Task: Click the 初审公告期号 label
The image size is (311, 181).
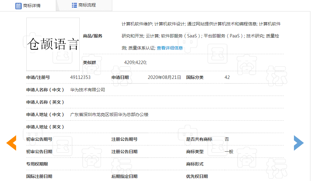Action: 39,139
